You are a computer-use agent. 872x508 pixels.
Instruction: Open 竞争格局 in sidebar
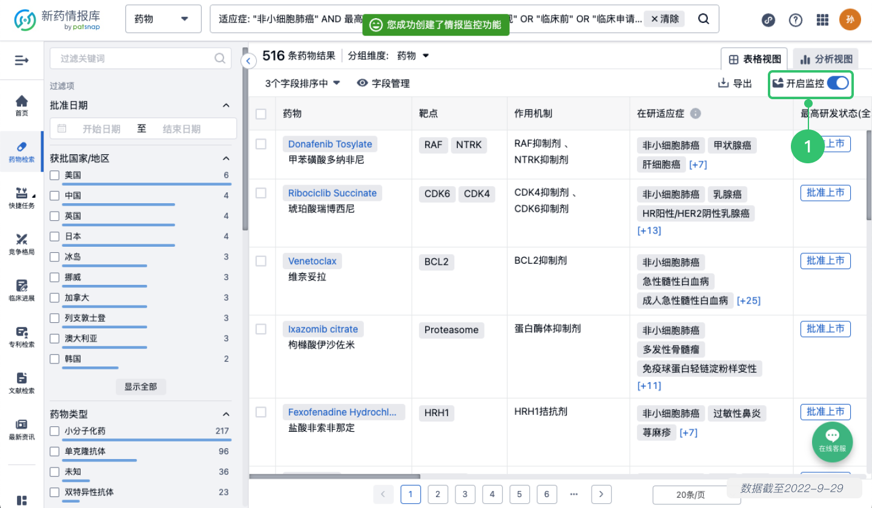tap(22, 244)
